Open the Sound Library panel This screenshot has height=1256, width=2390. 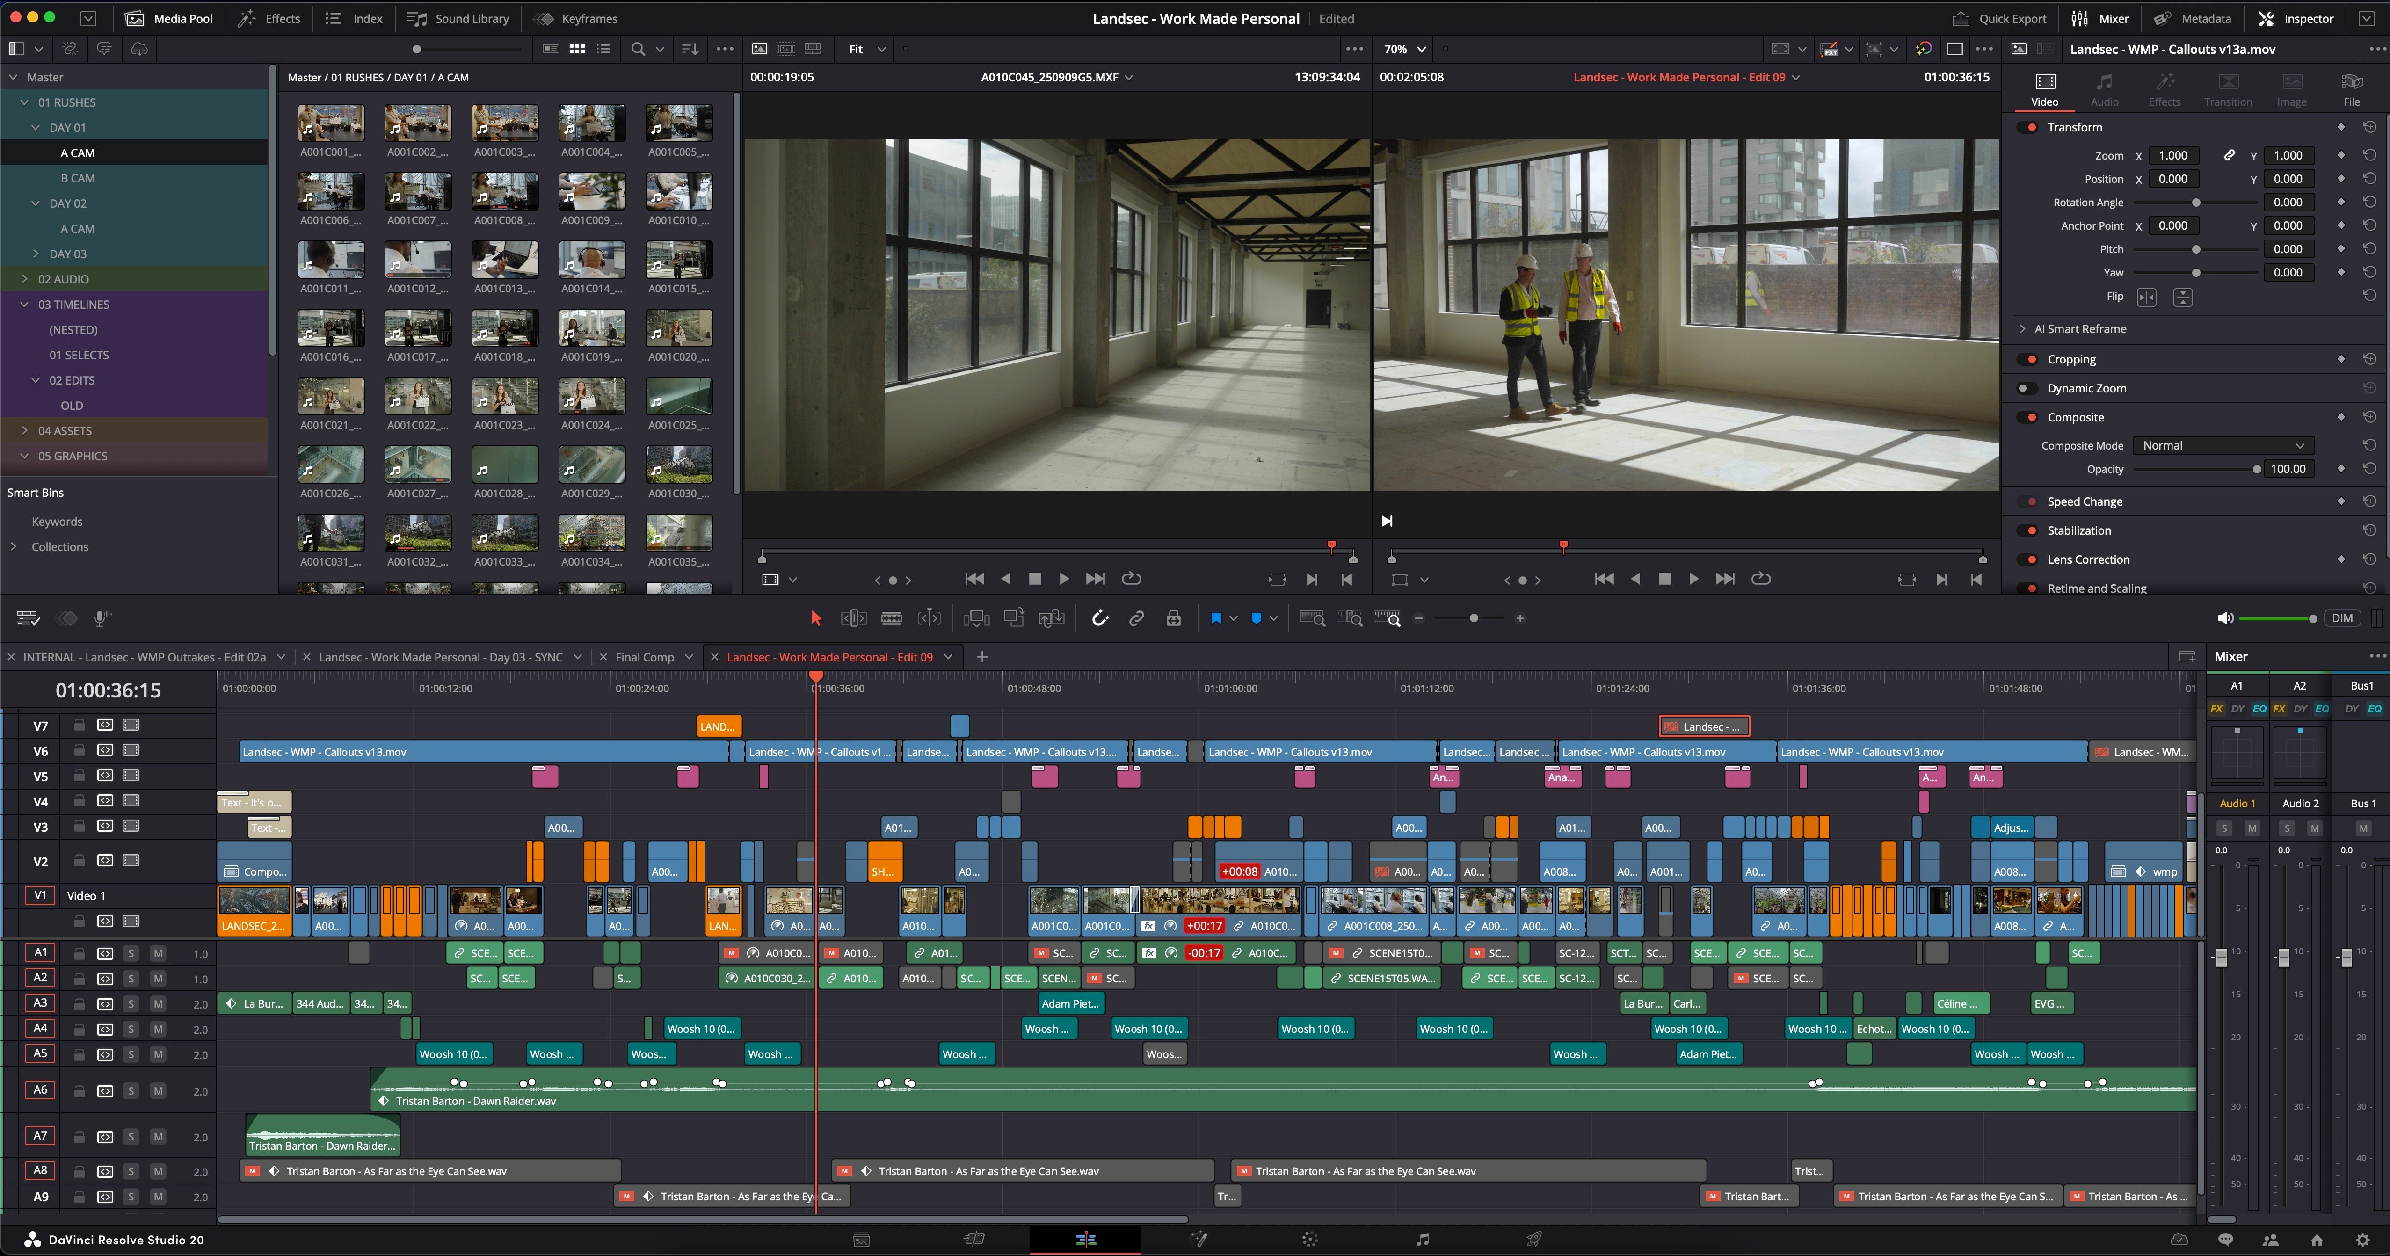459,19
